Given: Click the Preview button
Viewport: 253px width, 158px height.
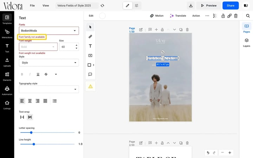Looking at the screenshot, I should pos(209,6).
